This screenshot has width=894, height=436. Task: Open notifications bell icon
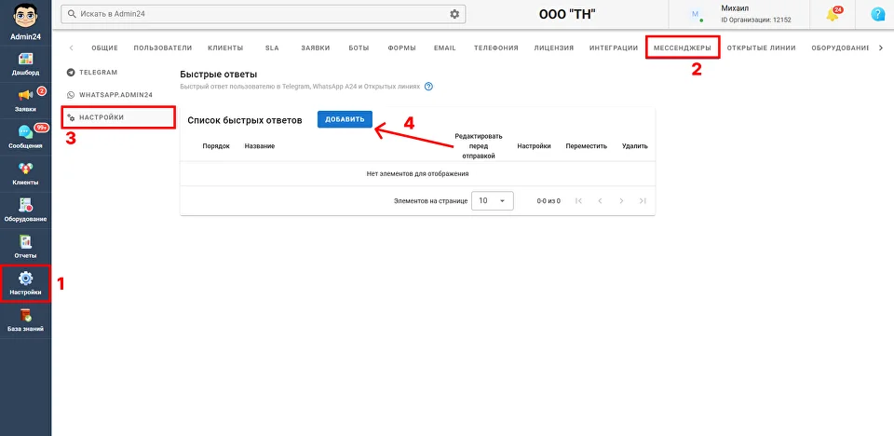tap(833, 15)
